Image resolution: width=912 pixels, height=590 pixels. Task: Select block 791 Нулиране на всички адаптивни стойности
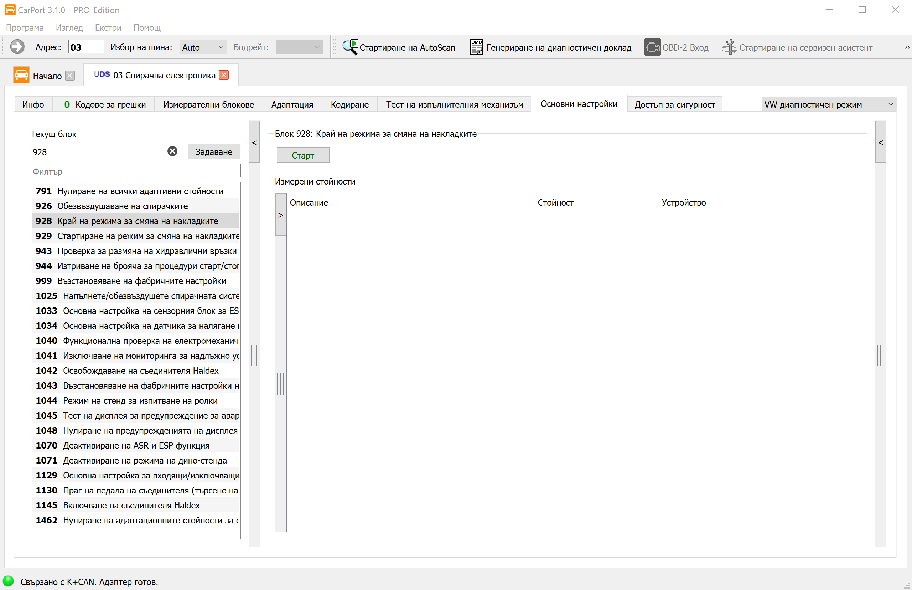pyautogui.click(x=136, y=191)
